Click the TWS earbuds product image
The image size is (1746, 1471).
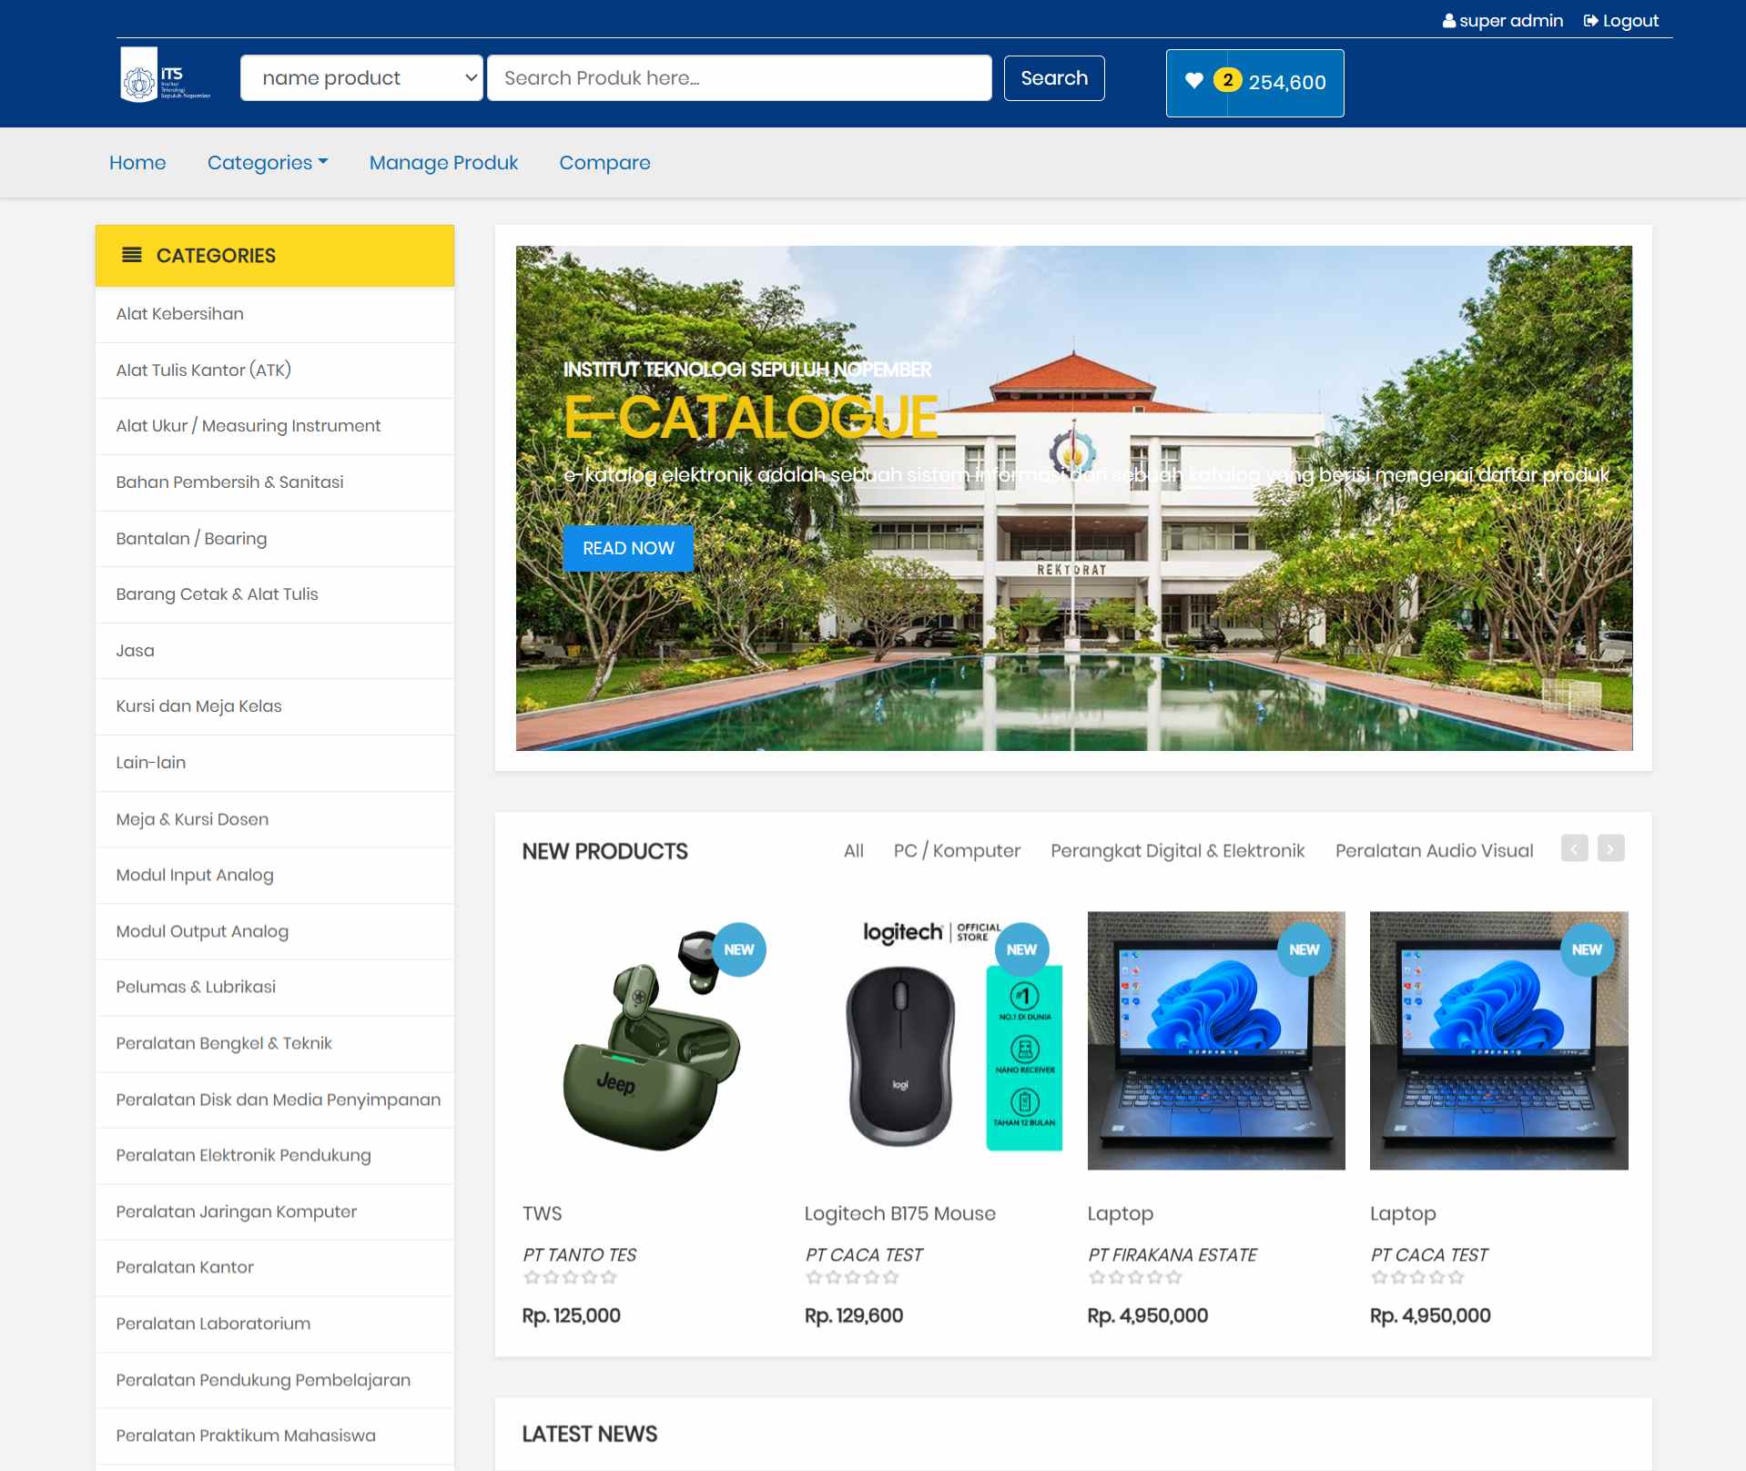pos(651,1040)
